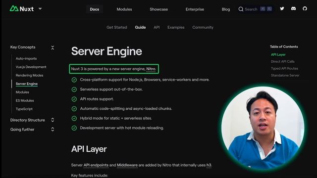Click the Nuxt logo
Screen dimensions: 317x178
click(22, 9)
